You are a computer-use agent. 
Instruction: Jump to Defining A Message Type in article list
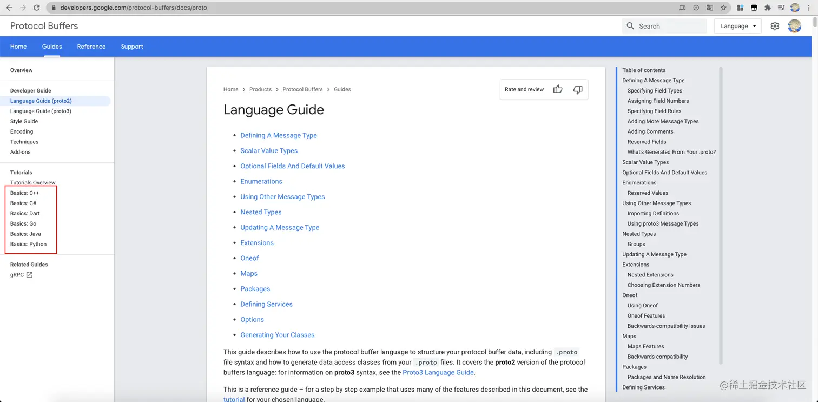[279, 135]
